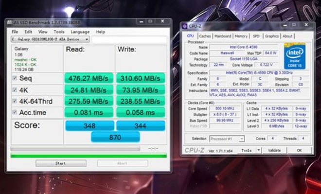Click the Level 3 cache value 6 MBytes

(x=276, y=126)
